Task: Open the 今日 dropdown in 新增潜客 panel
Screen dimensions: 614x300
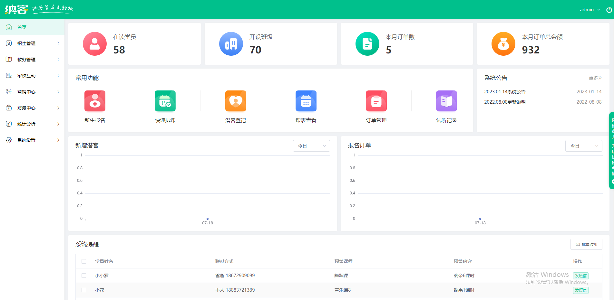Action: [311, 145]
